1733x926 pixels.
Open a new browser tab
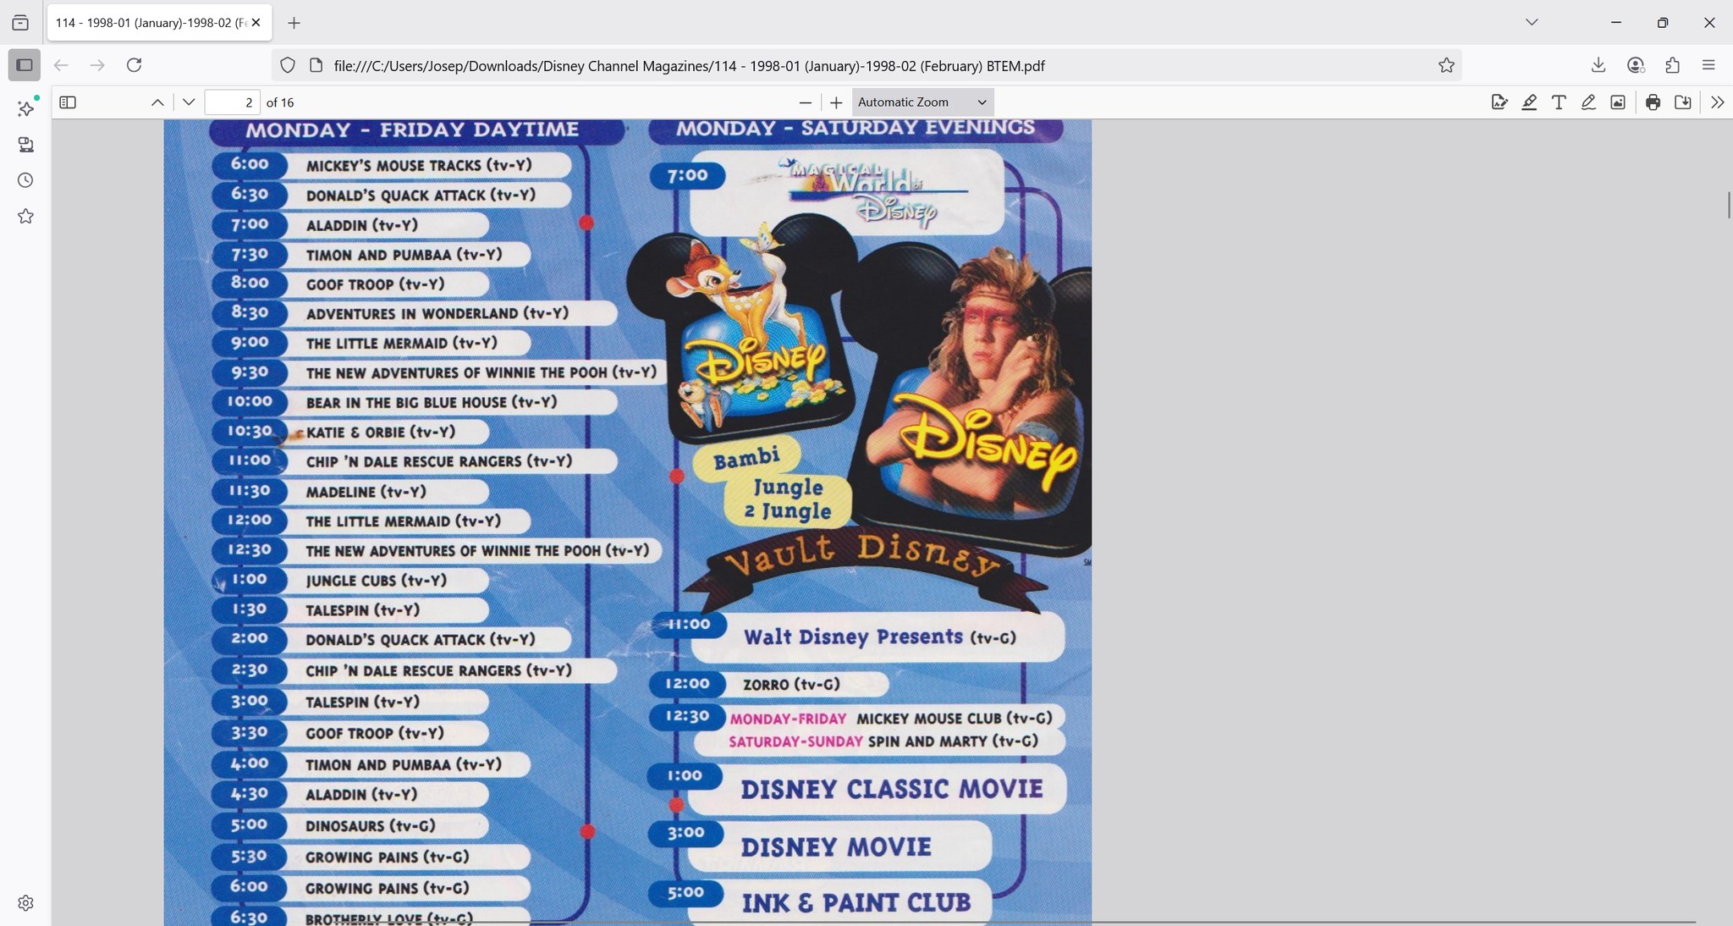click(294, 23)
